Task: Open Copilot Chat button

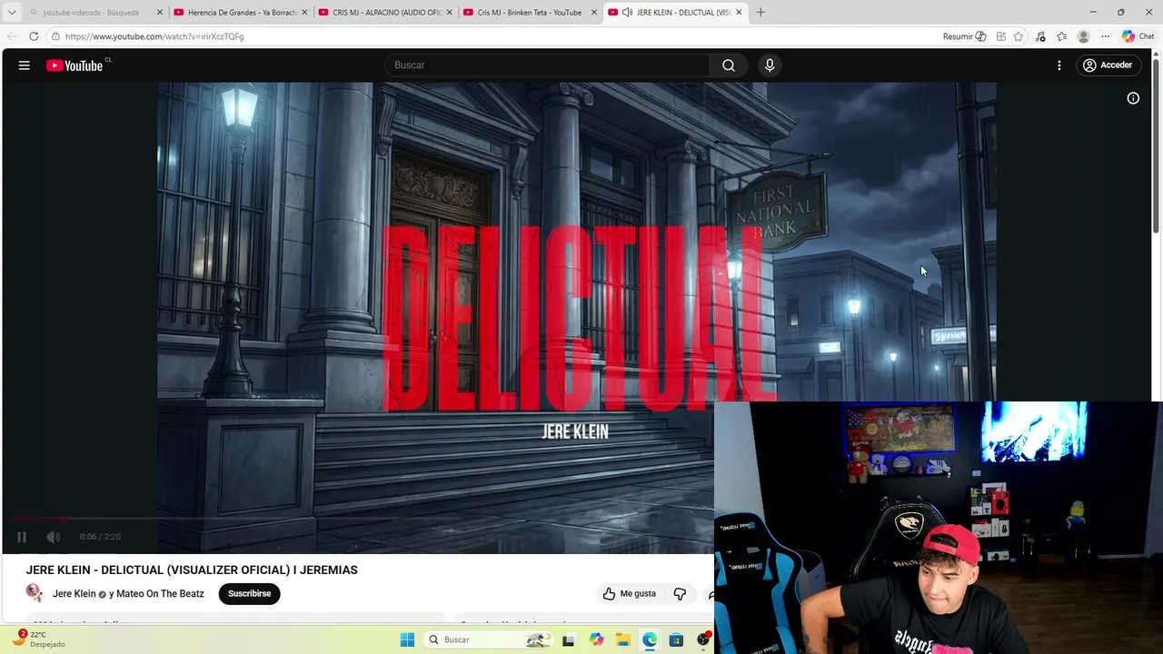Action: 1138,36
